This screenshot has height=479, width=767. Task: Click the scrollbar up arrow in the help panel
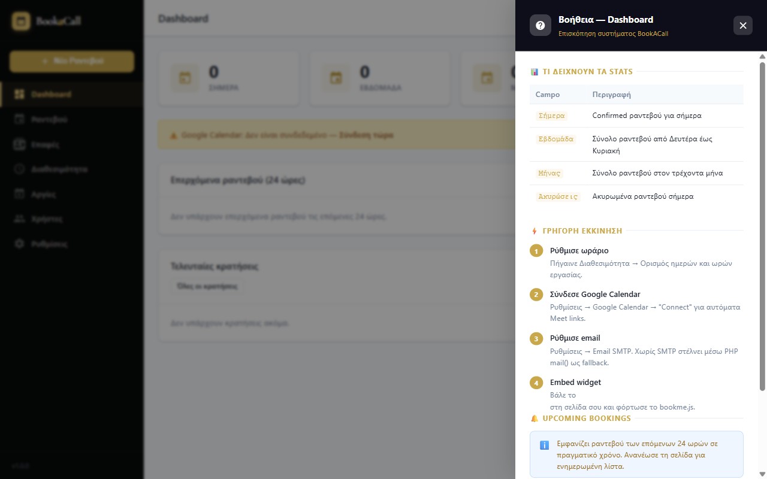click(762, 57)
